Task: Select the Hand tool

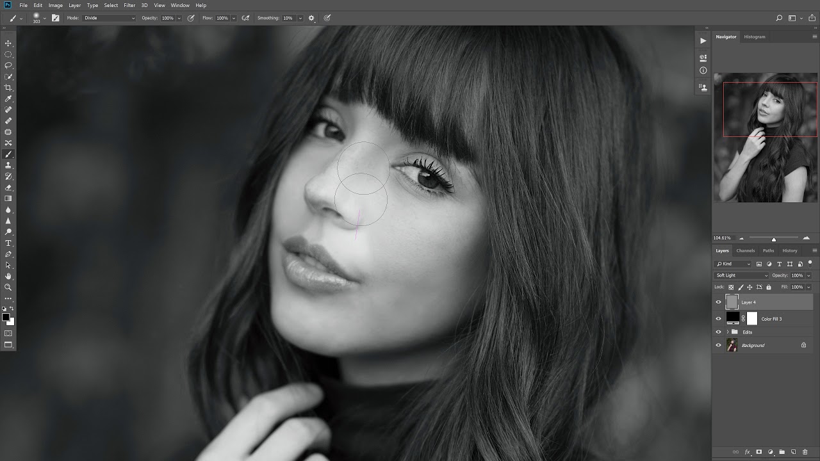Action: (x=8, y=276)
